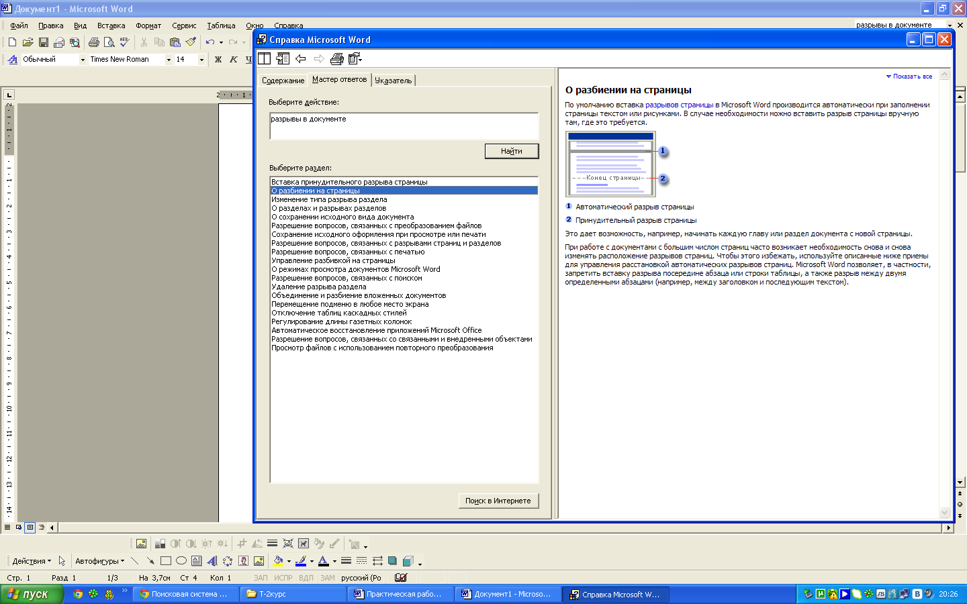Click Поиск в Интернете button
The image size is (967, 604).
pos(498,501)
